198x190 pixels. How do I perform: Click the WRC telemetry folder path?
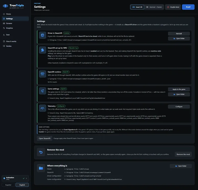[70, 113]
